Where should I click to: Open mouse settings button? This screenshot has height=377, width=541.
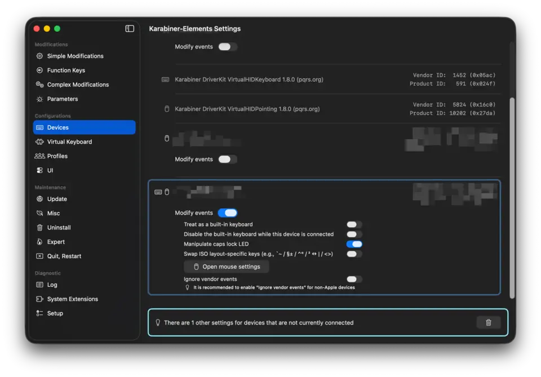pos(227,267)
